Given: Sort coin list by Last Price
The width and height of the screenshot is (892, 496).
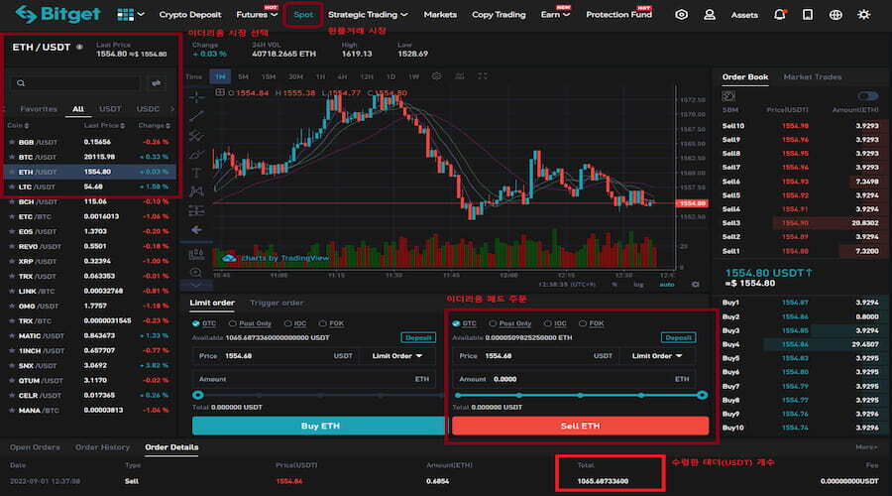Looking at the screenshot, I should [x=104, y=125].
